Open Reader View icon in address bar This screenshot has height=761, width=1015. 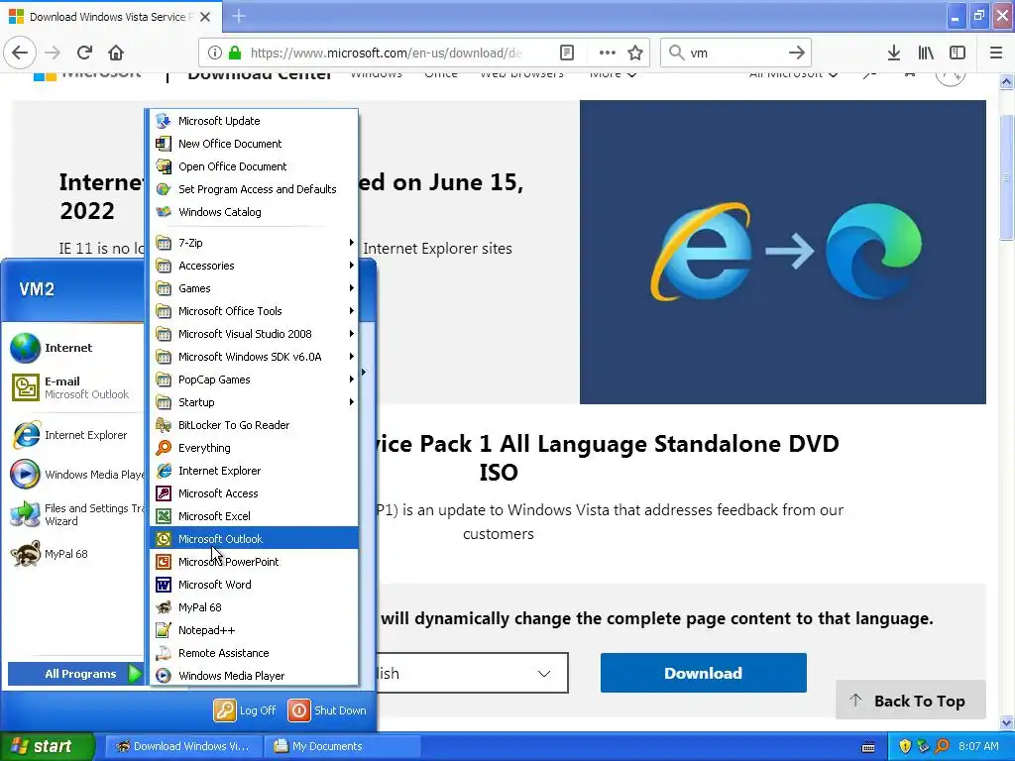pos(566,53)
